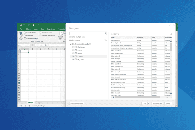The image size is (195, 130).
Task: Choose From Table/Range option
Action: coord(31,38)
